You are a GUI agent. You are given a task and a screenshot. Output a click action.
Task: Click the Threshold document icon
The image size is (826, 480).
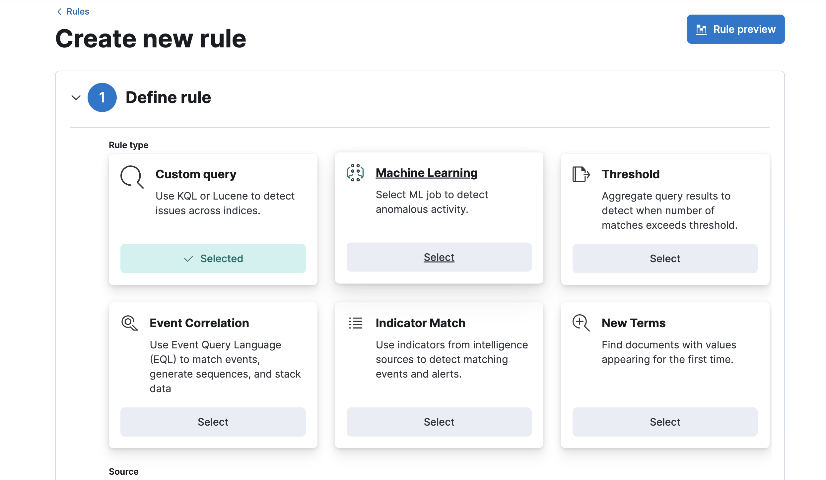click(x=581, y=174)
